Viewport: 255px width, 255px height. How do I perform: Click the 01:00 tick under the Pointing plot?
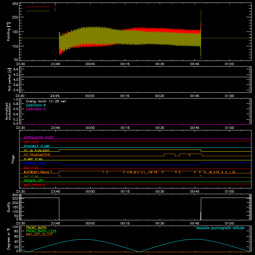229,64
